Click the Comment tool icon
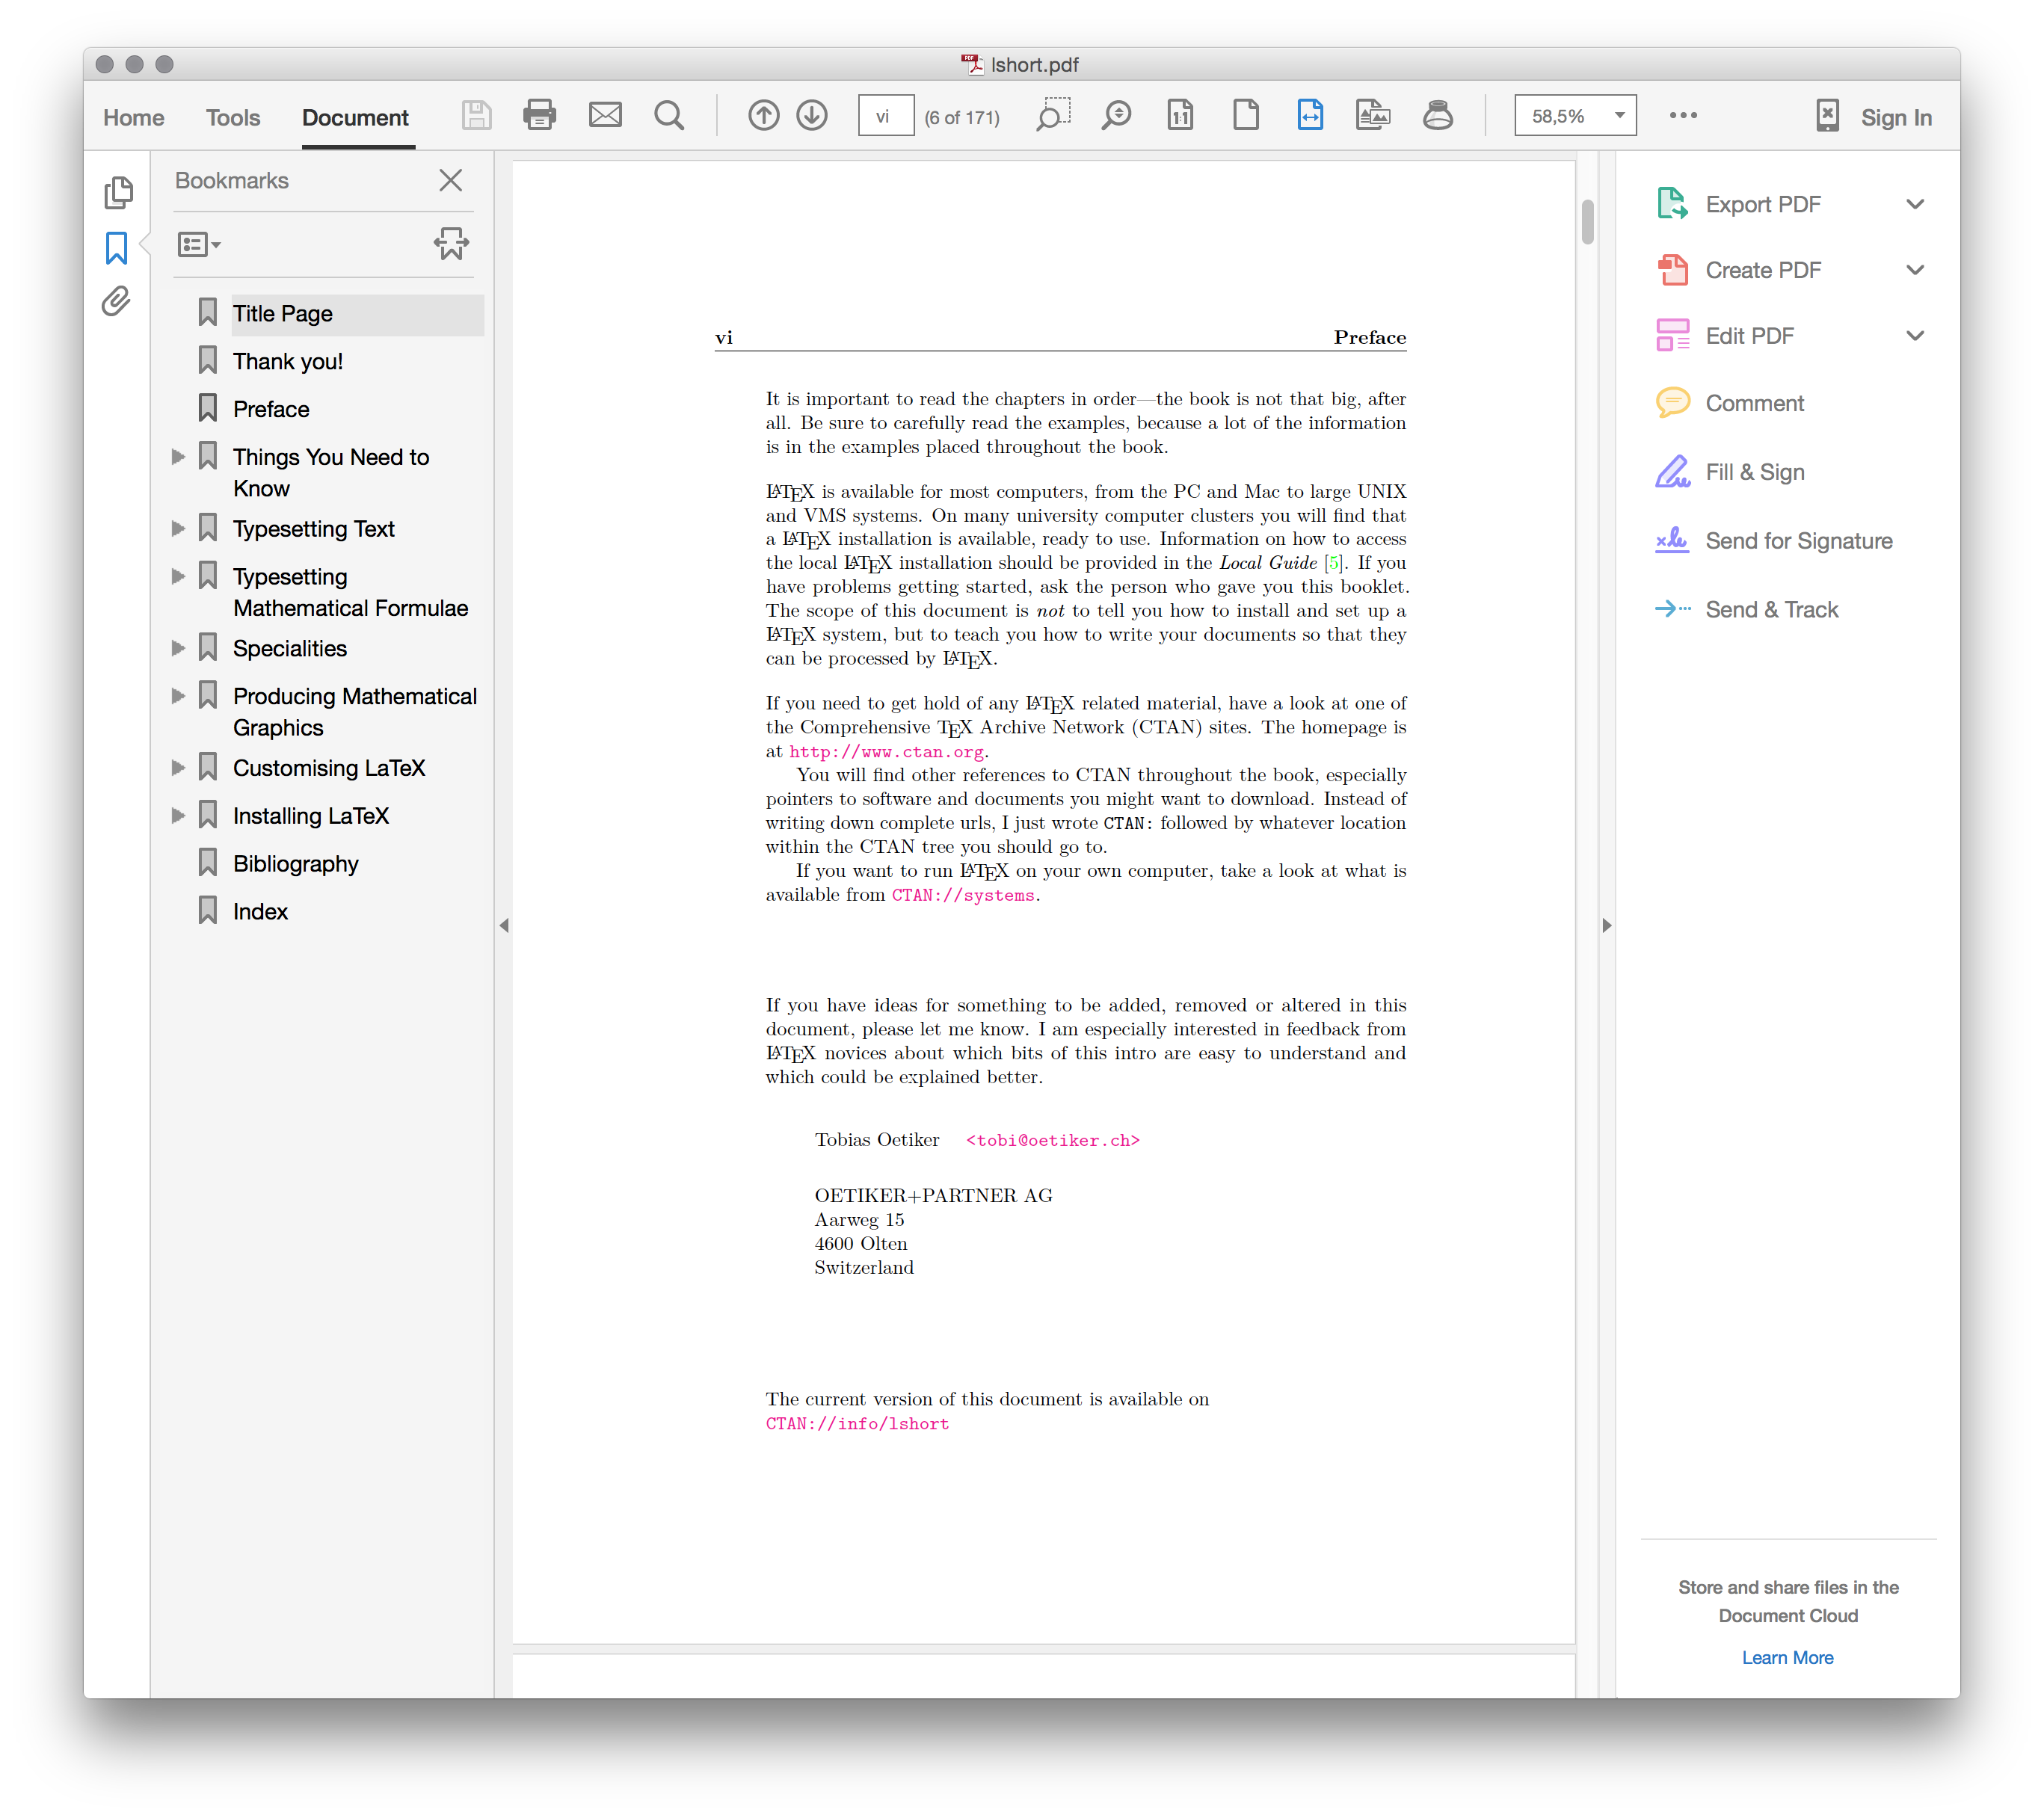2044x1818 pixels. pos(1669,404)
